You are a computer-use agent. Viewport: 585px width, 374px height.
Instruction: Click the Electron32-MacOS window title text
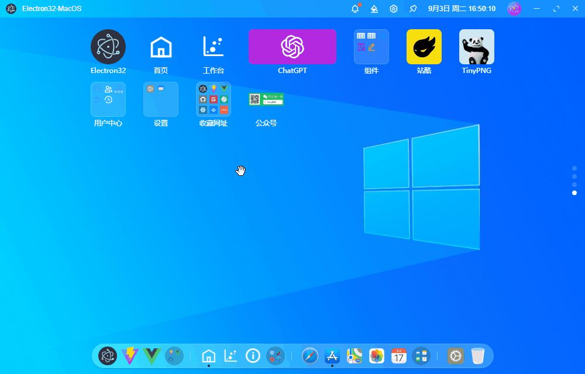click(x=52, y=9)
